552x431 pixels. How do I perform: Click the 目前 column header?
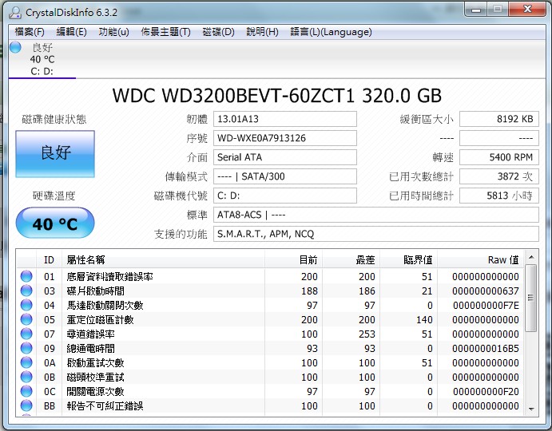coord(293,260)
